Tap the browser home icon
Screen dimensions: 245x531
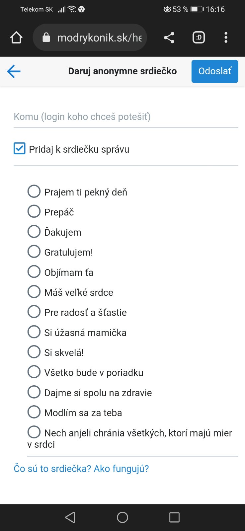click(x=16, y=38)
